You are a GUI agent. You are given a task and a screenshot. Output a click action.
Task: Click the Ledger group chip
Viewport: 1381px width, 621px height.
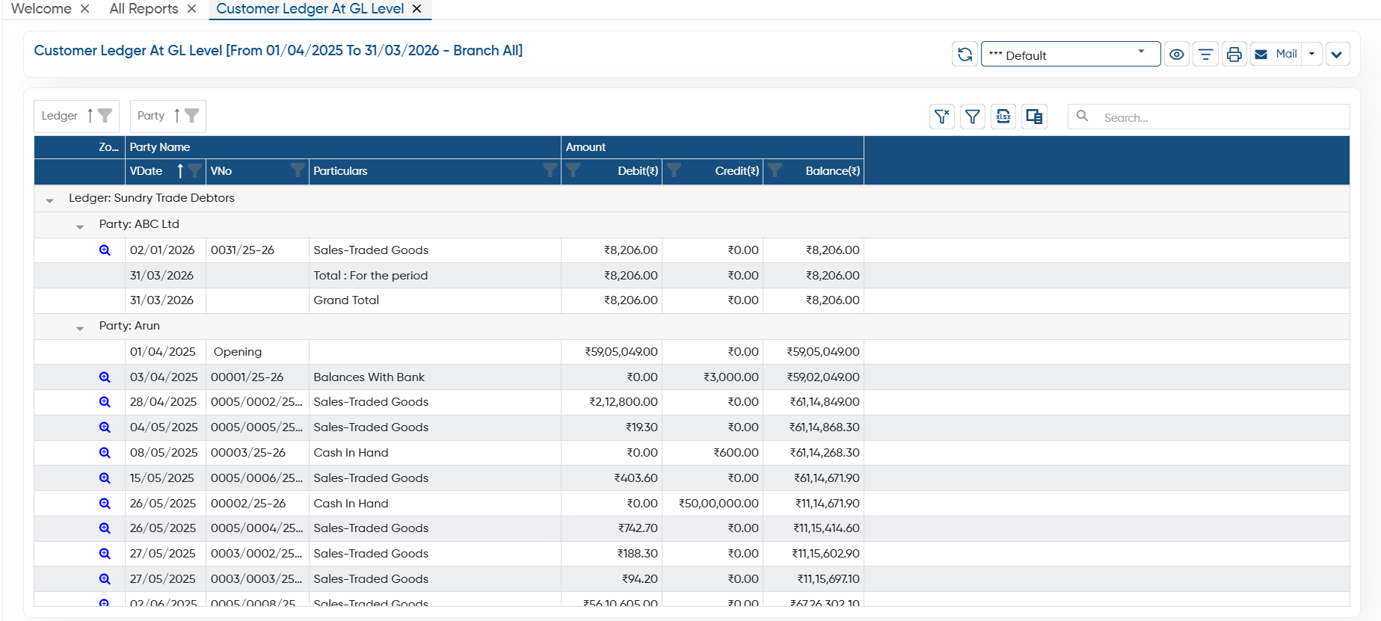[x=76, y=116]
